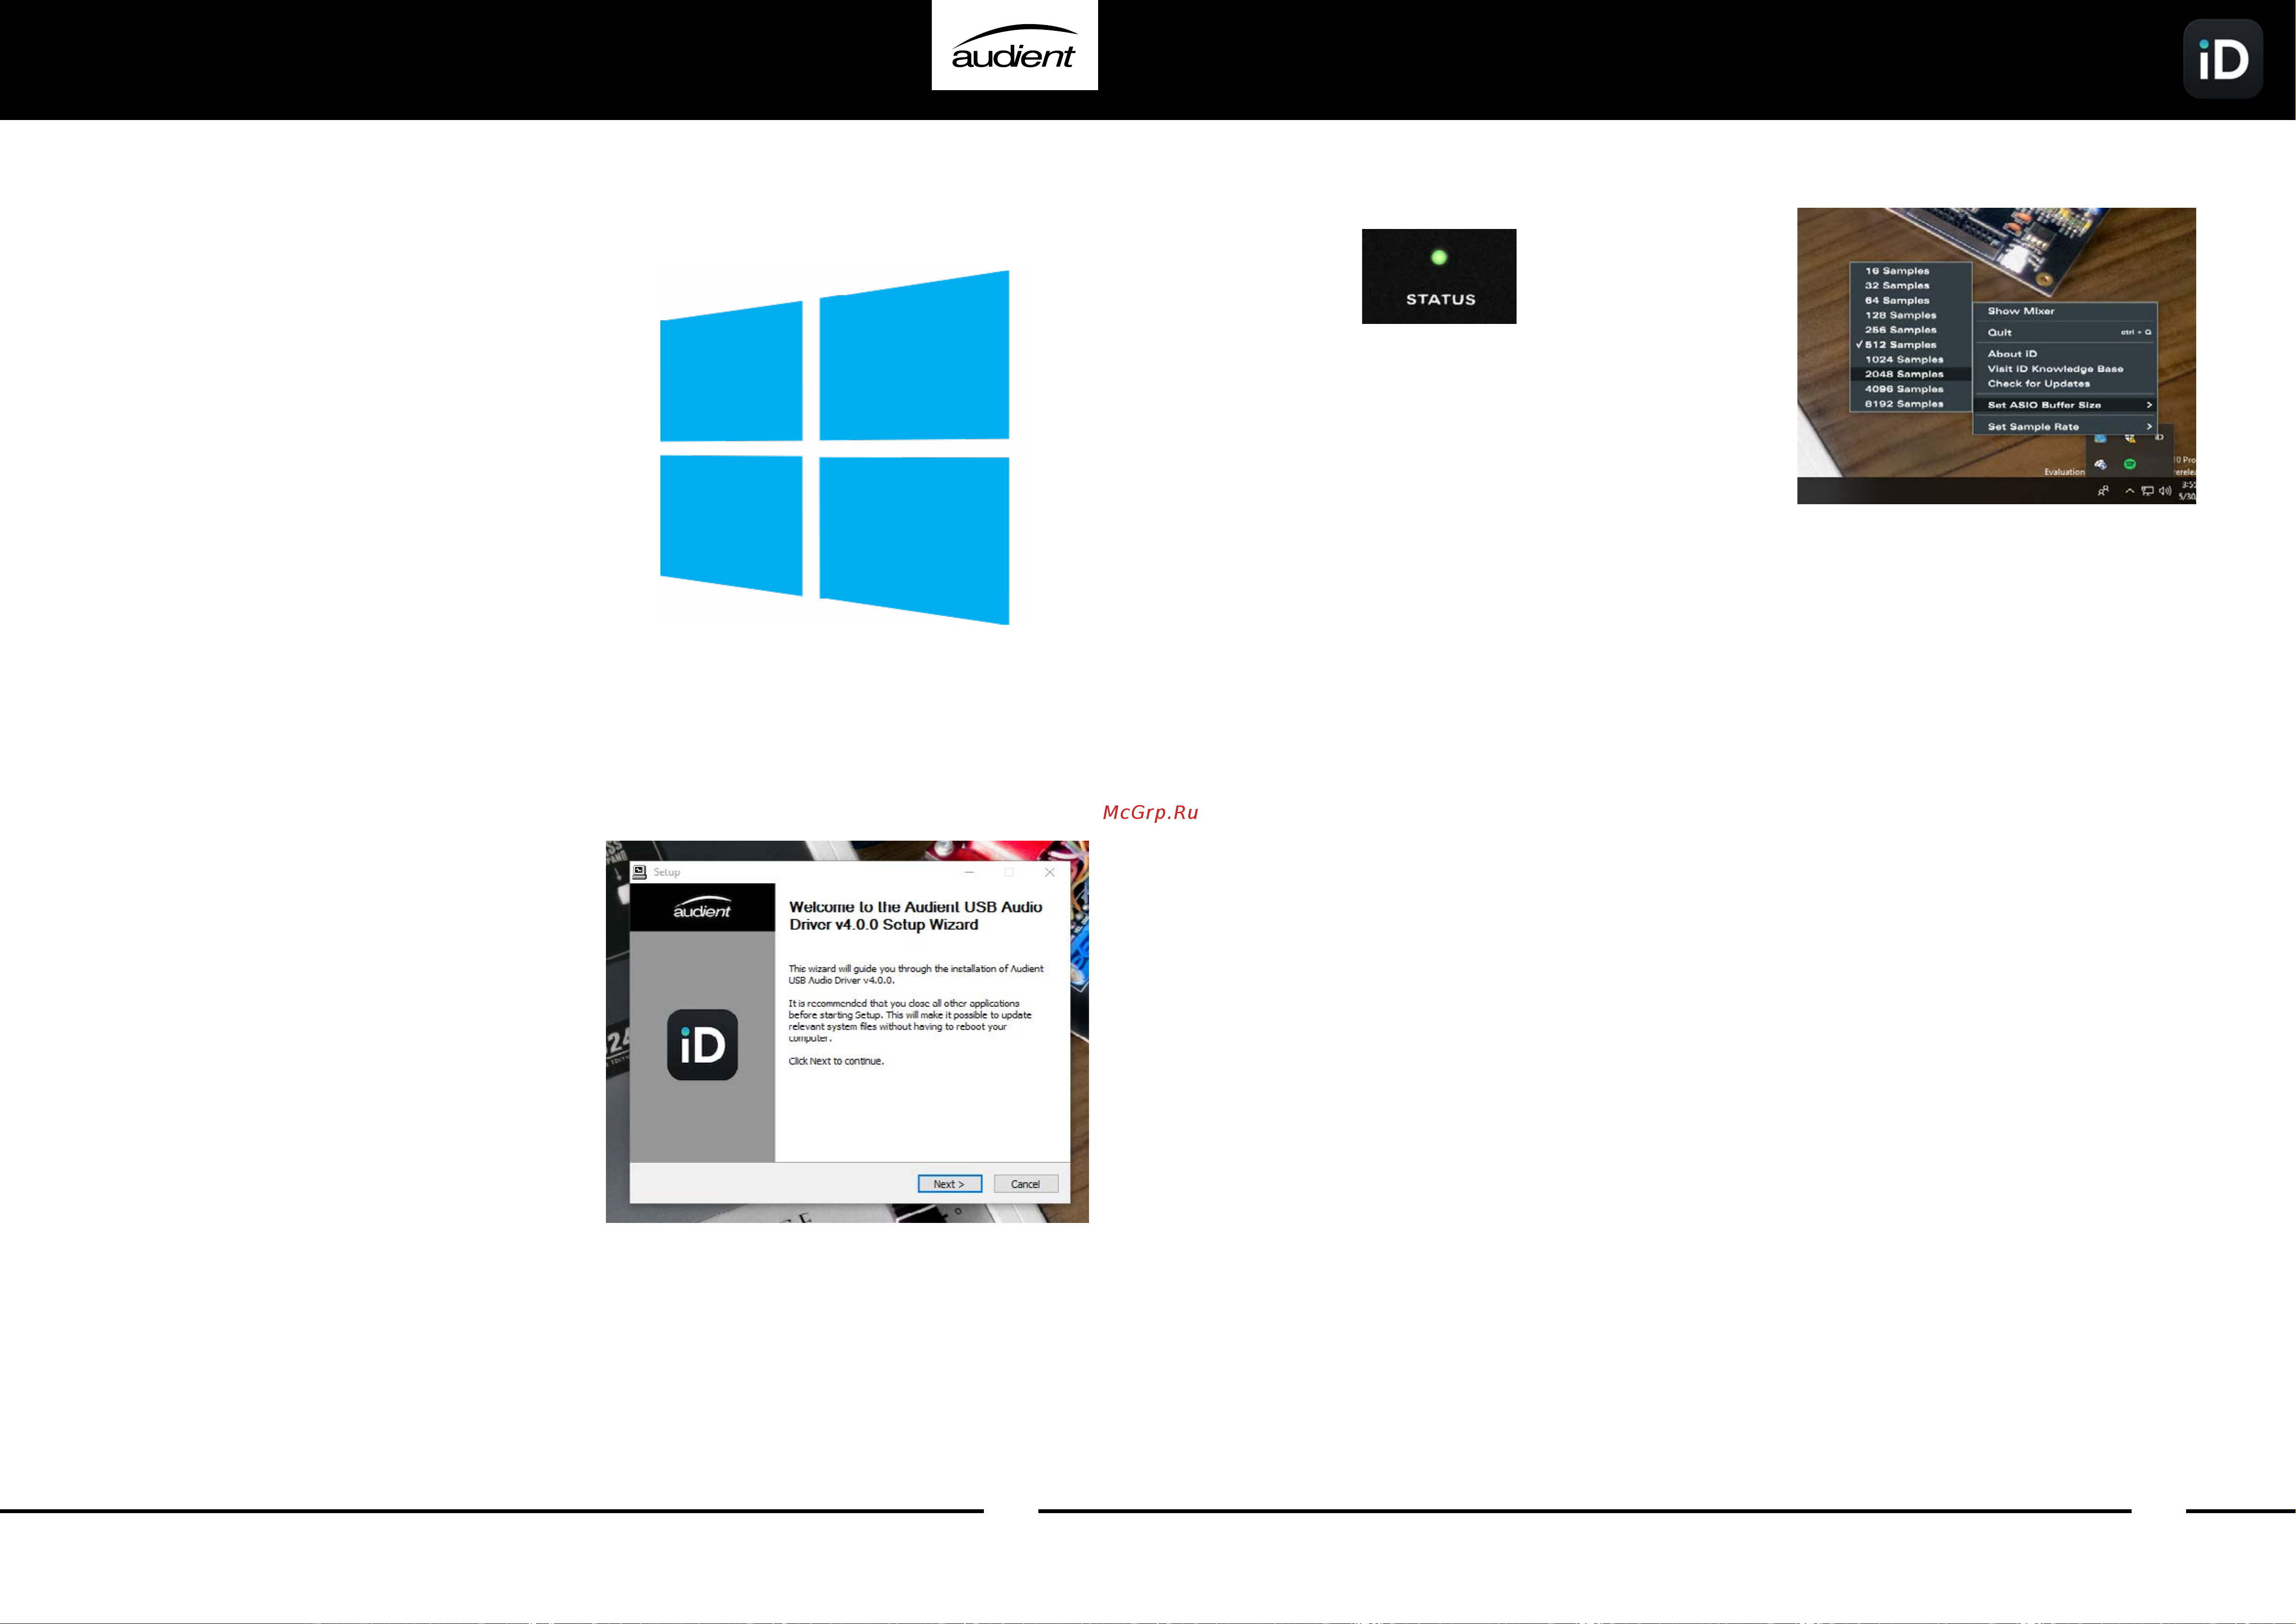This screenshot has height=1624, width=2296.
Task: Close the Setup wizard window
Action: click(1050, 872)
